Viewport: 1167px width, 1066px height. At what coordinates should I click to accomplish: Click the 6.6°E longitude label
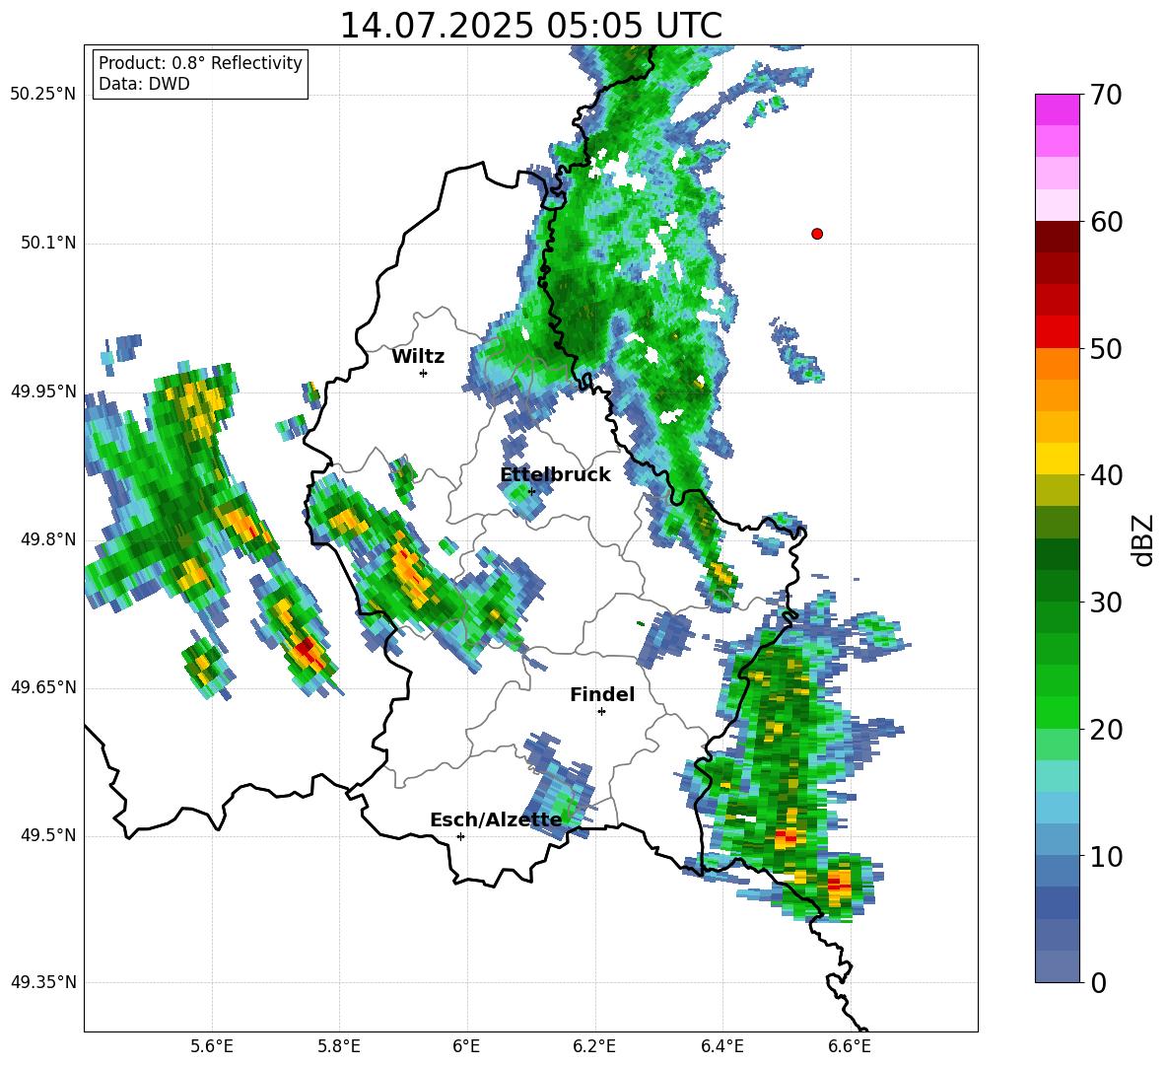pos(850,1046)
